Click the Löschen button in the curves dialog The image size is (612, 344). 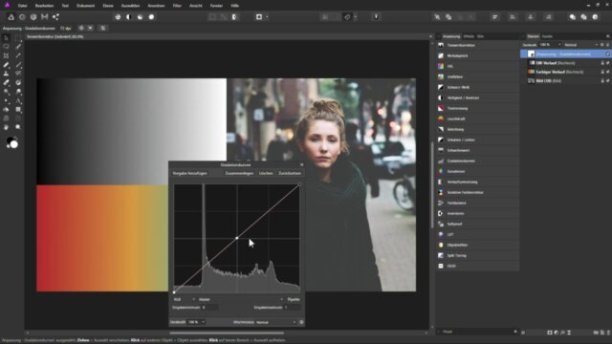coord(266,173)
